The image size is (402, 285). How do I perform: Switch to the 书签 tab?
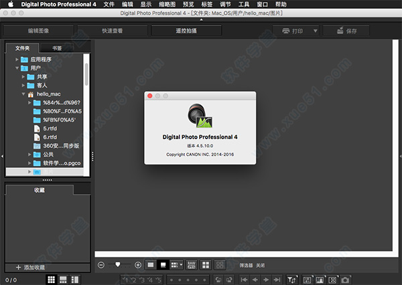pos(57,48)
